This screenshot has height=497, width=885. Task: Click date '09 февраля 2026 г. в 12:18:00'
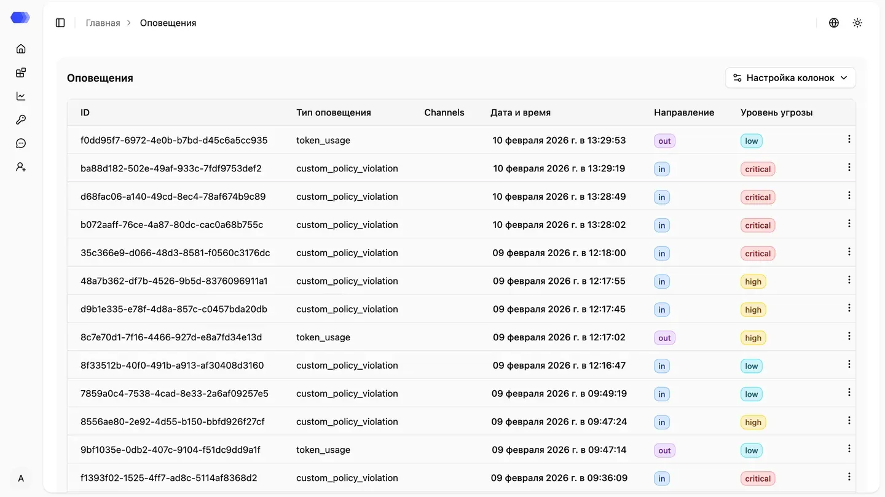[x=559, y=253]
